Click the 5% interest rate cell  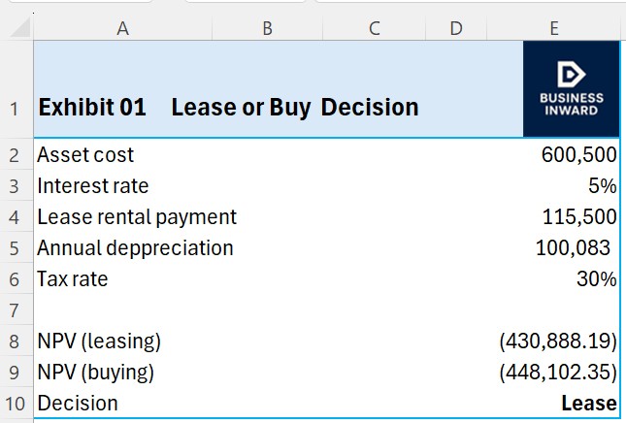pos(602,186)
